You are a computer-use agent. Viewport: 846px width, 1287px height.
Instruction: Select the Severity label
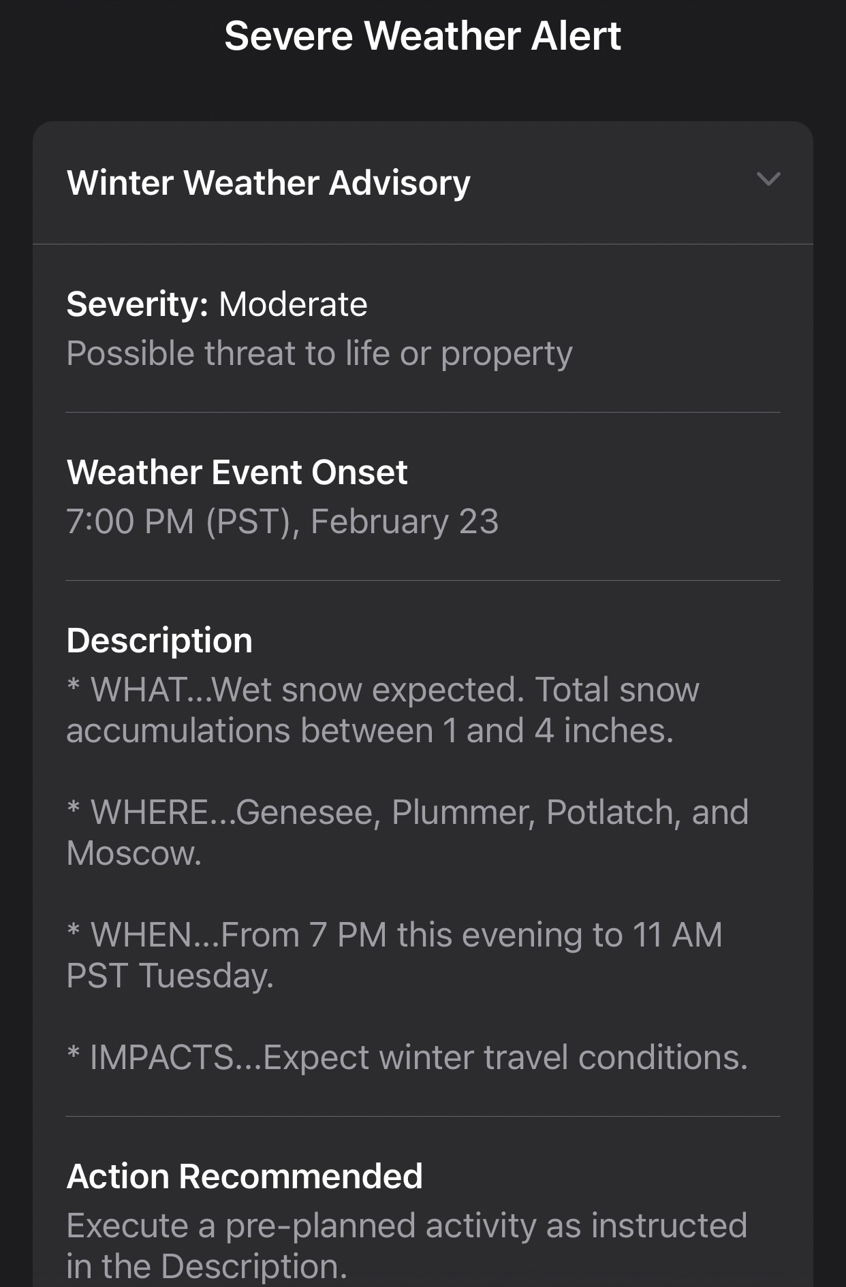pos(137,304)
